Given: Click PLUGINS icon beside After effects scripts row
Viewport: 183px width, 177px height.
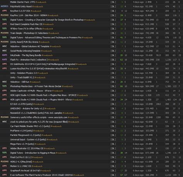Looking at the screenshot, I should click(5, 117).
